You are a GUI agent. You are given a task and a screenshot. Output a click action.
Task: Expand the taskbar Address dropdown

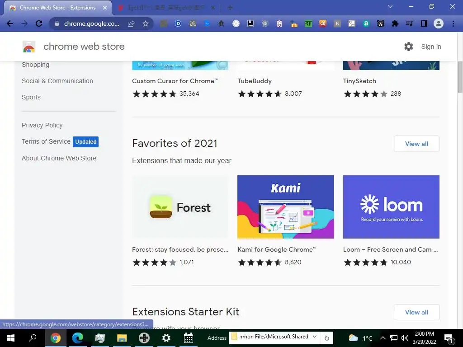coord(315,337)
